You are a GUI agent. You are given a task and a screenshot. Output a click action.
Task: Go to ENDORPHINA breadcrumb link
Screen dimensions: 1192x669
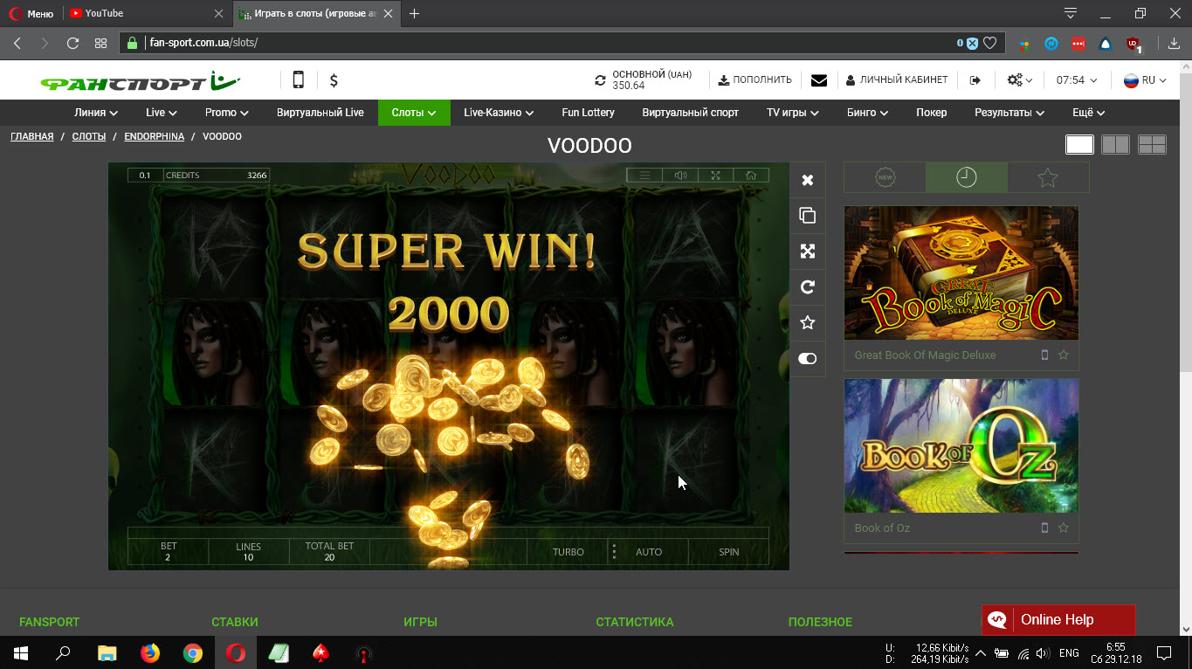pos(155,136)
